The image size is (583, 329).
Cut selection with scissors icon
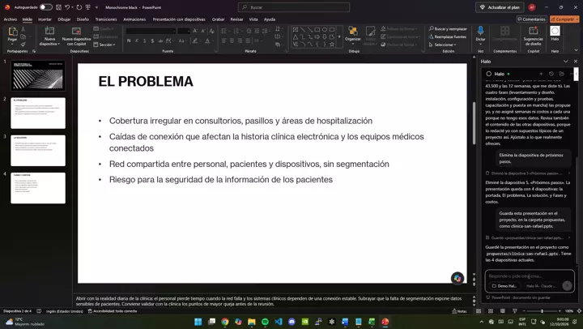click(x=23, y=28)
